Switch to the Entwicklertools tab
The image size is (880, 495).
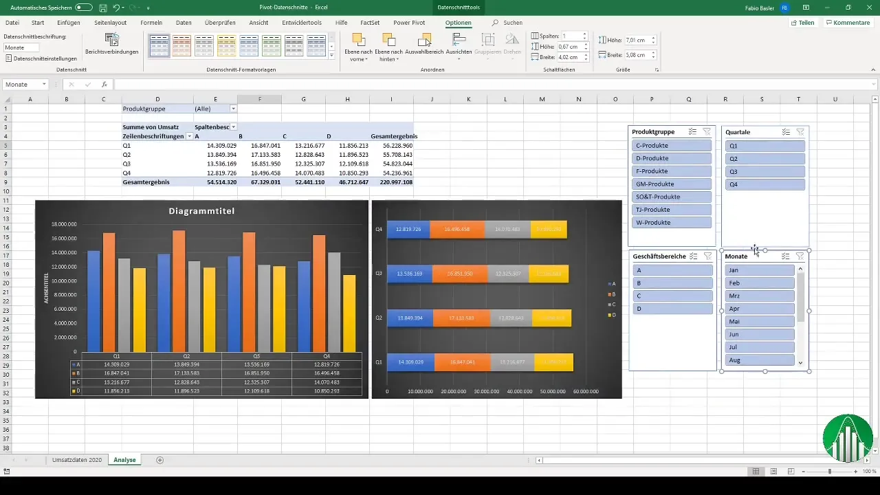pyautogui.click(x=301, y=23)
